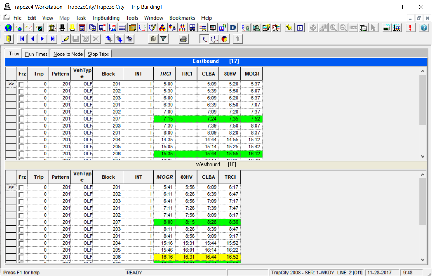This screenshot has height=276, width=432.
Task: Jump to last record with navigation arrow
Action: click(52, 39)
